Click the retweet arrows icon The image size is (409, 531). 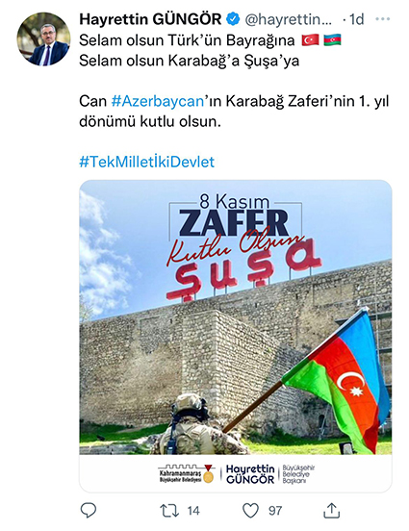pos(169,511)
